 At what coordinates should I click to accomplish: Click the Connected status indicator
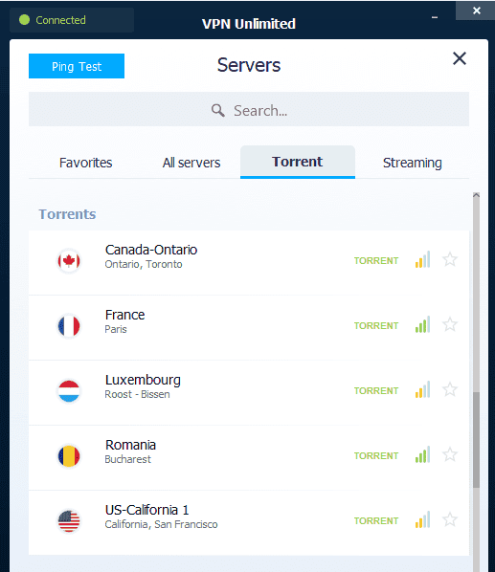[72, 20]
